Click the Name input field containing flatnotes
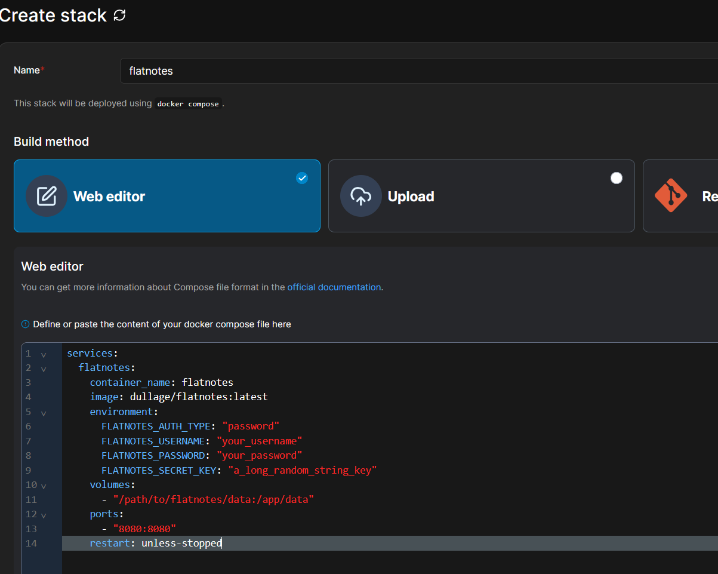718x574 pixels. [x=418, y=70]
